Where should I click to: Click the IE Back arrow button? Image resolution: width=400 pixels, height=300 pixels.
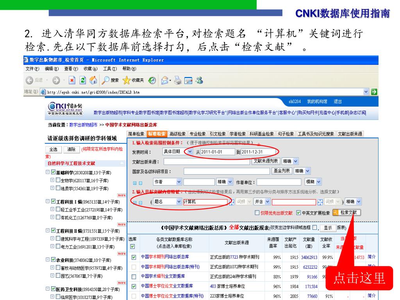29,80
